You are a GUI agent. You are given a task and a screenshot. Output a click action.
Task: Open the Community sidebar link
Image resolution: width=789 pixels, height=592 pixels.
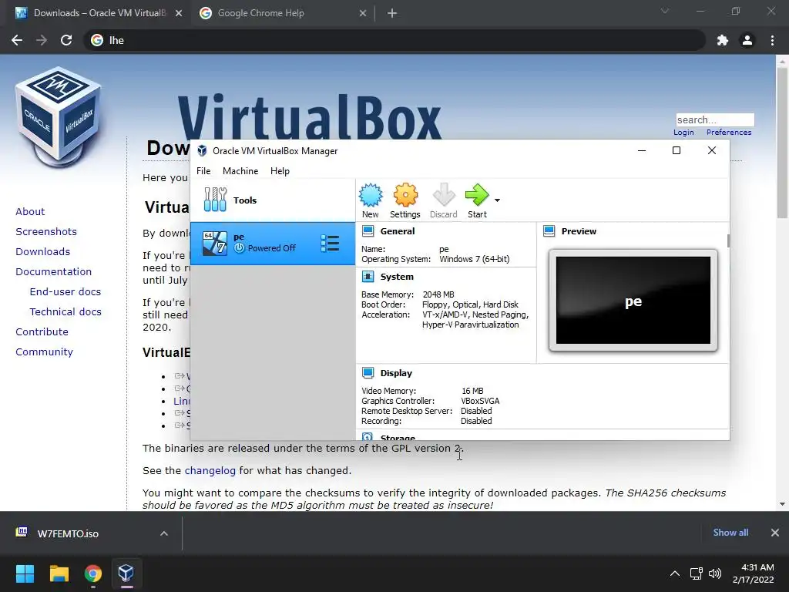[x=44, y=352]
